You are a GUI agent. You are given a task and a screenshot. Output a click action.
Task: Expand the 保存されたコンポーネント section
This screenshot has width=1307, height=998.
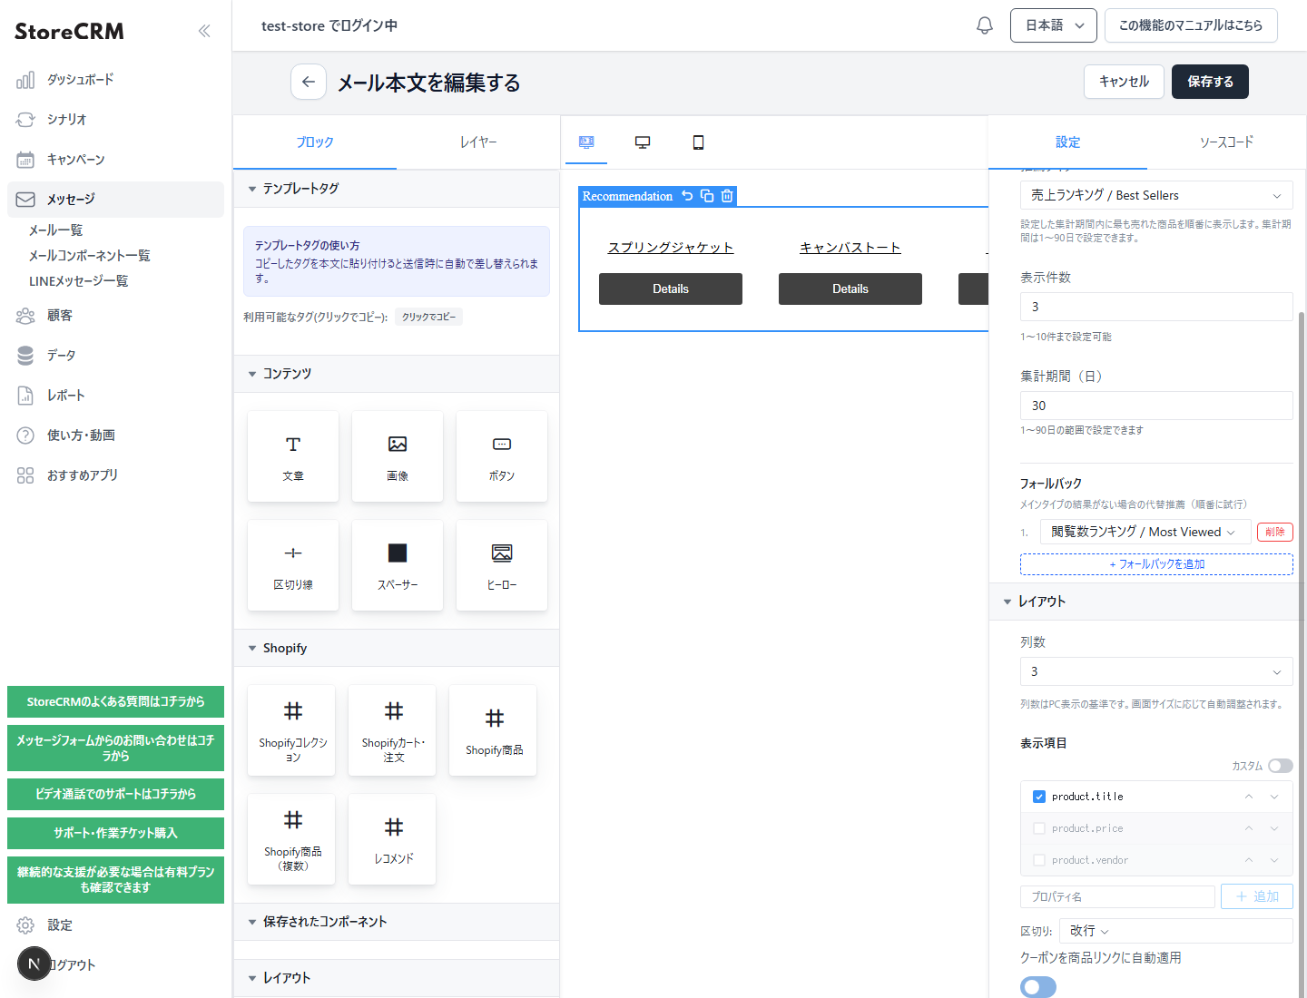(397, 922)
